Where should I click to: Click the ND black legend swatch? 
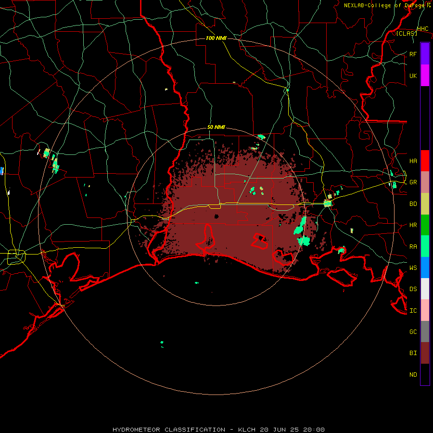point(425,374)
